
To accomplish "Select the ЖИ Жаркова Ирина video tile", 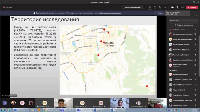I will tap(82, 103).
